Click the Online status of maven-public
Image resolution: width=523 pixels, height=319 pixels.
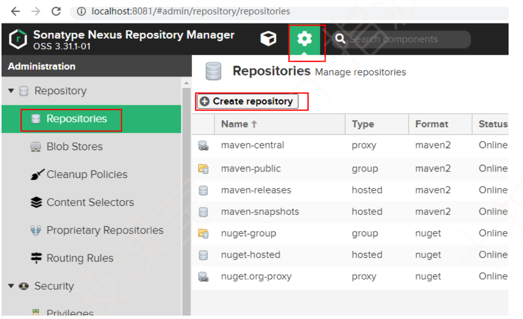(493, 169)
